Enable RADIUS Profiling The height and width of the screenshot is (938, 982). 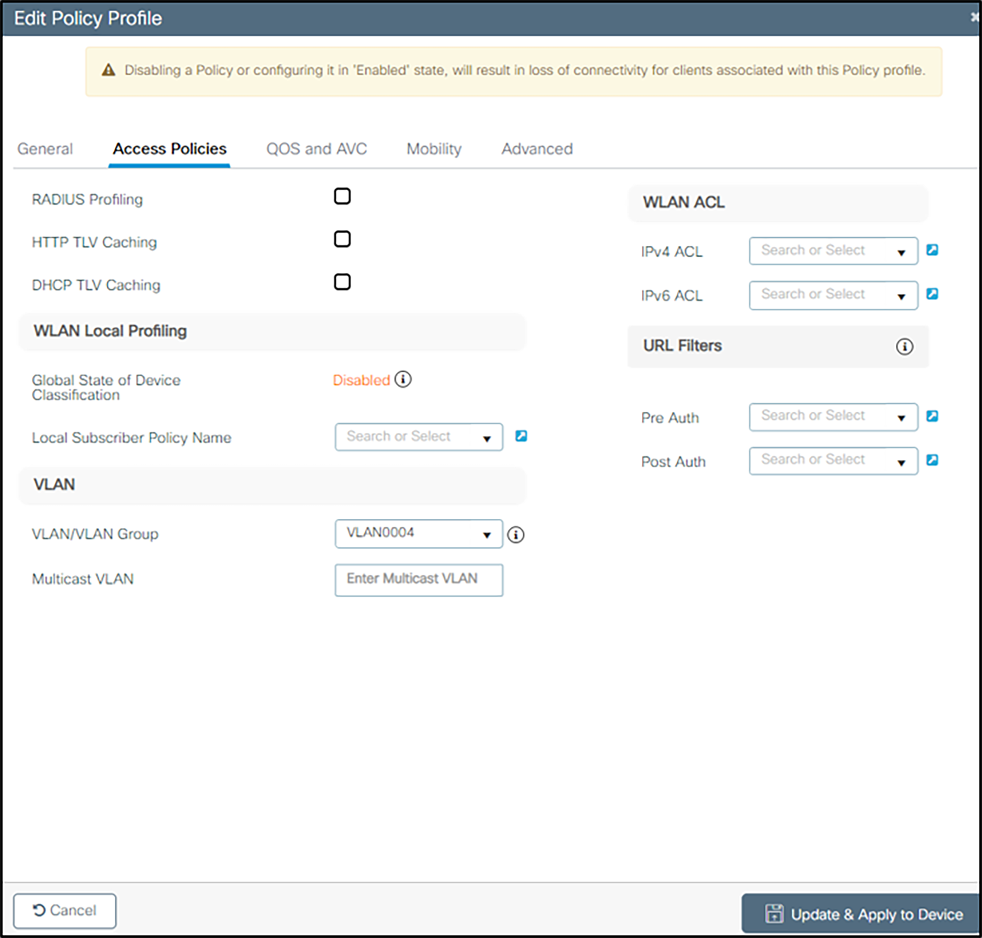click(x=342, y=196)
